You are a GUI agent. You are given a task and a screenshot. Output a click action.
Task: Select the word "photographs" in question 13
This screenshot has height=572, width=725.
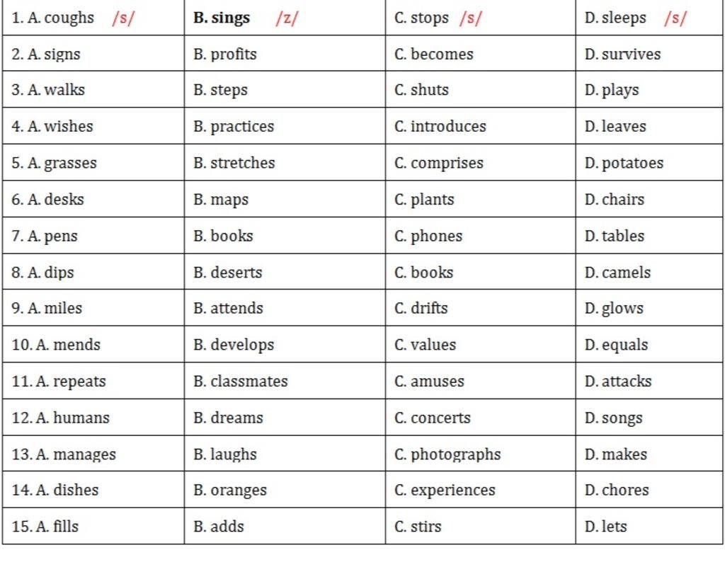(x=456, y=454)
